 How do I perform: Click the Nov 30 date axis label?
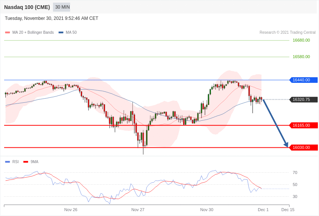207,210
